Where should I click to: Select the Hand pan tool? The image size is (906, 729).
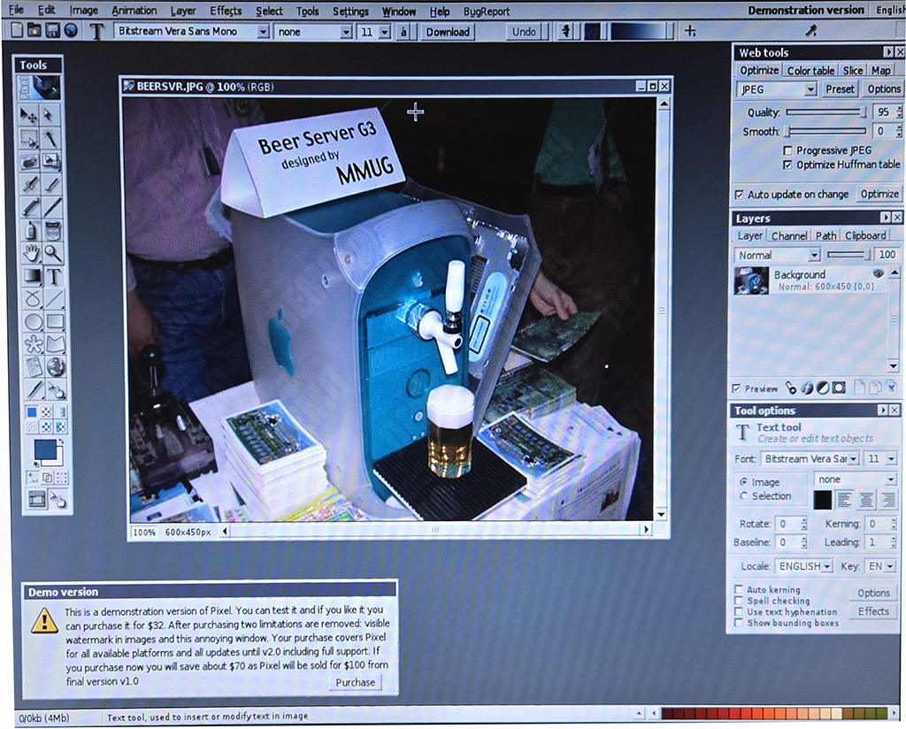[x=31, y=253]
